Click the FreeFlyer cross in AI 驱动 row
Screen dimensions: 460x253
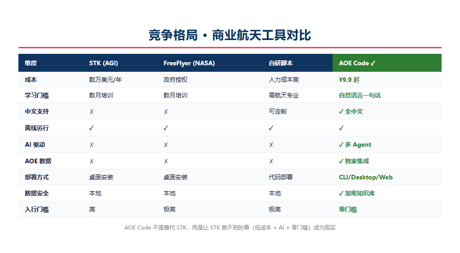click(166, 145)
